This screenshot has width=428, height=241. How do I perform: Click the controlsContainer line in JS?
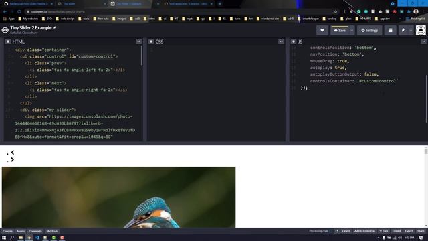pos(354,81)
